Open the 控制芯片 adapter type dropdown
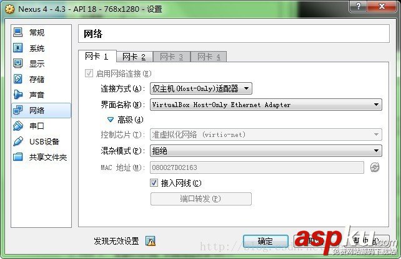The image size is (401, 259). pyautogui.click(x=266, y=134)
